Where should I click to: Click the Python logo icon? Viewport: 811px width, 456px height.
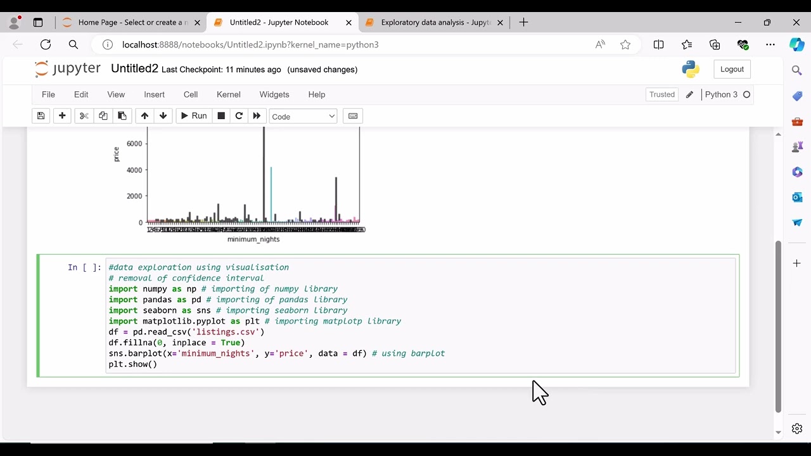coord(691,69)
